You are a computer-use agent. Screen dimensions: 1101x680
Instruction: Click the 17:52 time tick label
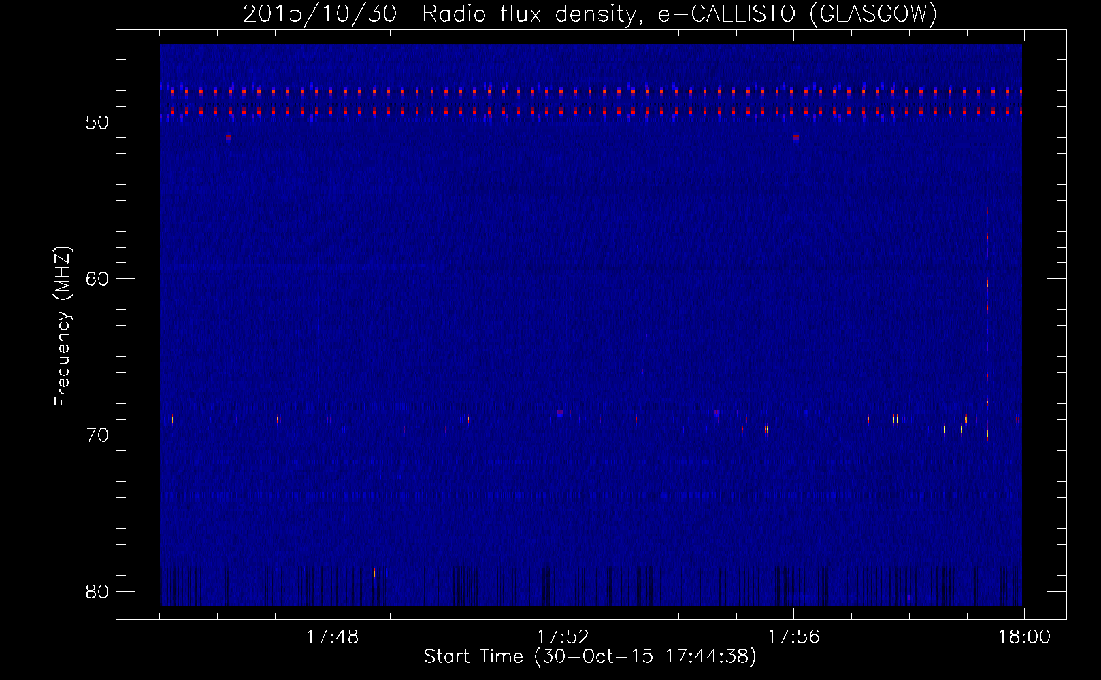tap(563, 637)
